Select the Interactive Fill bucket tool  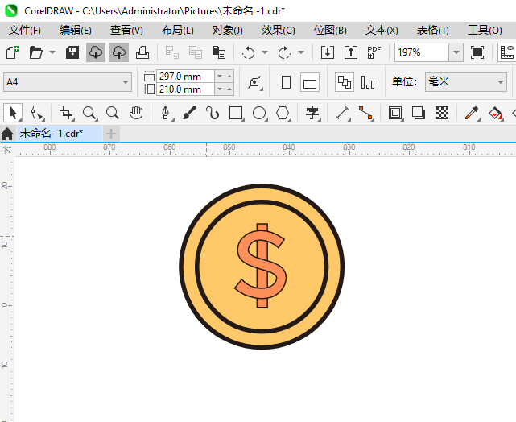[495, 113]
